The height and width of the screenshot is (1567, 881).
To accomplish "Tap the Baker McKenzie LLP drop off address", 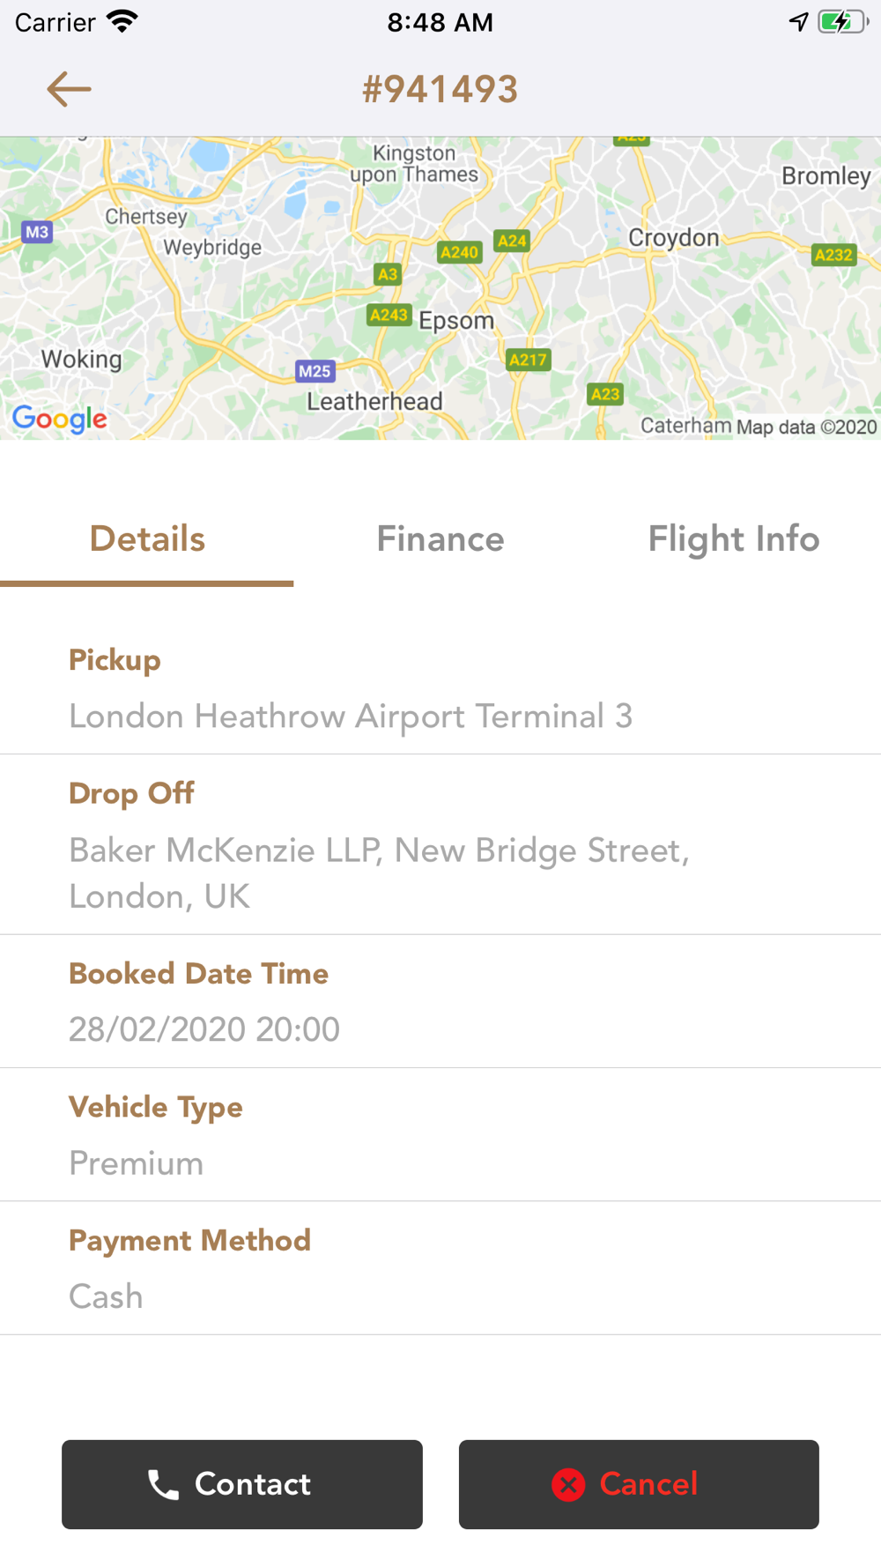I will tap(379, 873).
